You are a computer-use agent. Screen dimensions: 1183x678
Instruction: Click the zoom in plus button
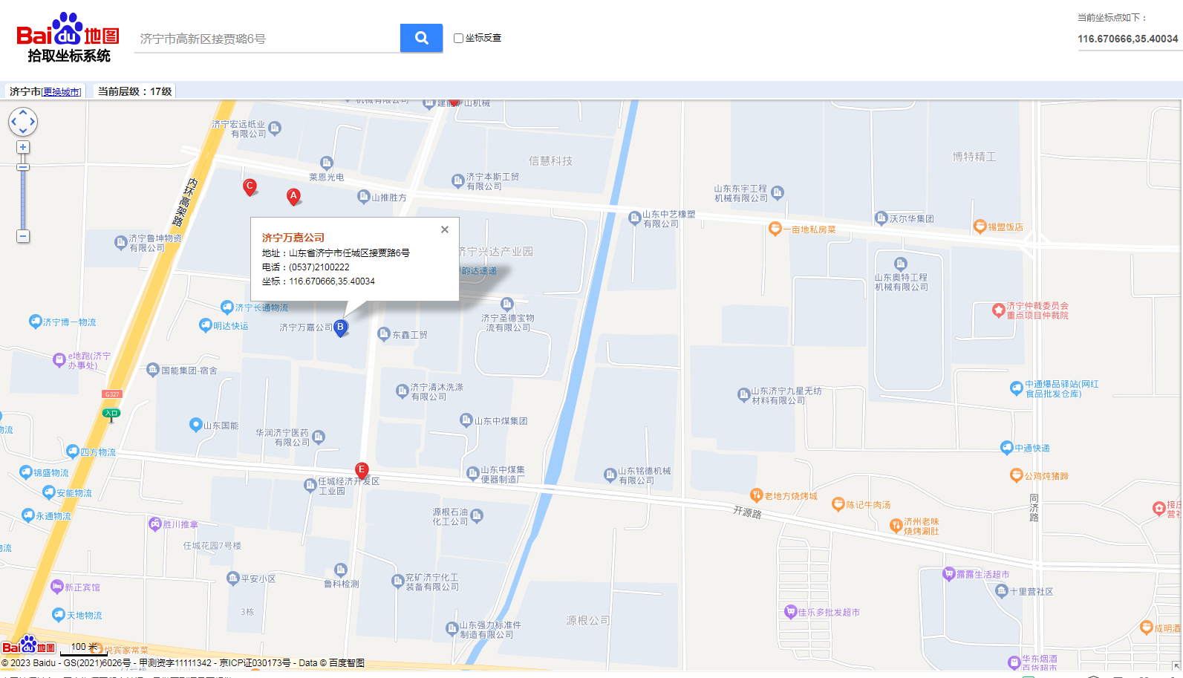click(23, 147)
